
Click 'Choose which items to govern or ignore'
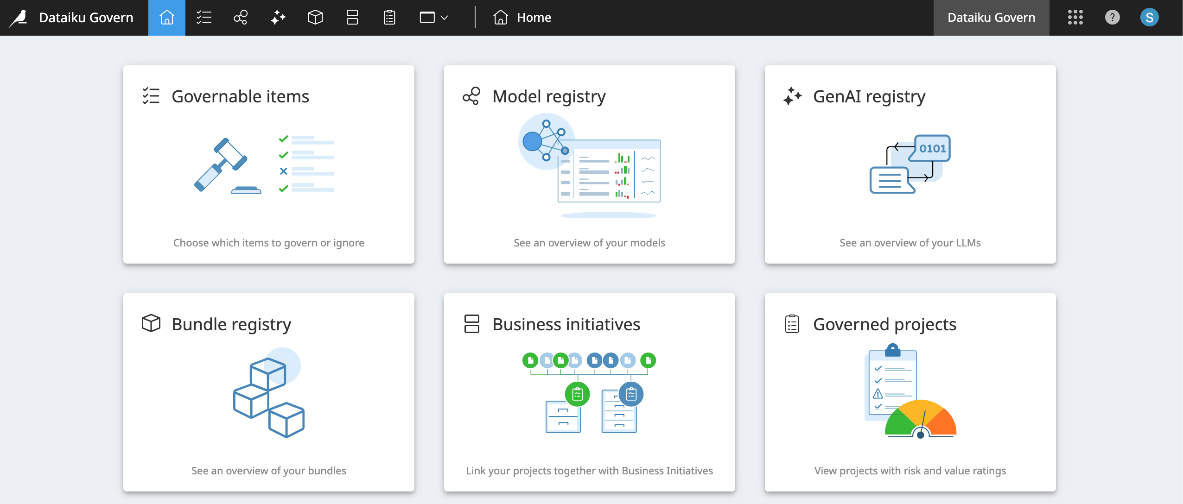pyautogui.click(x=269, y=243)
